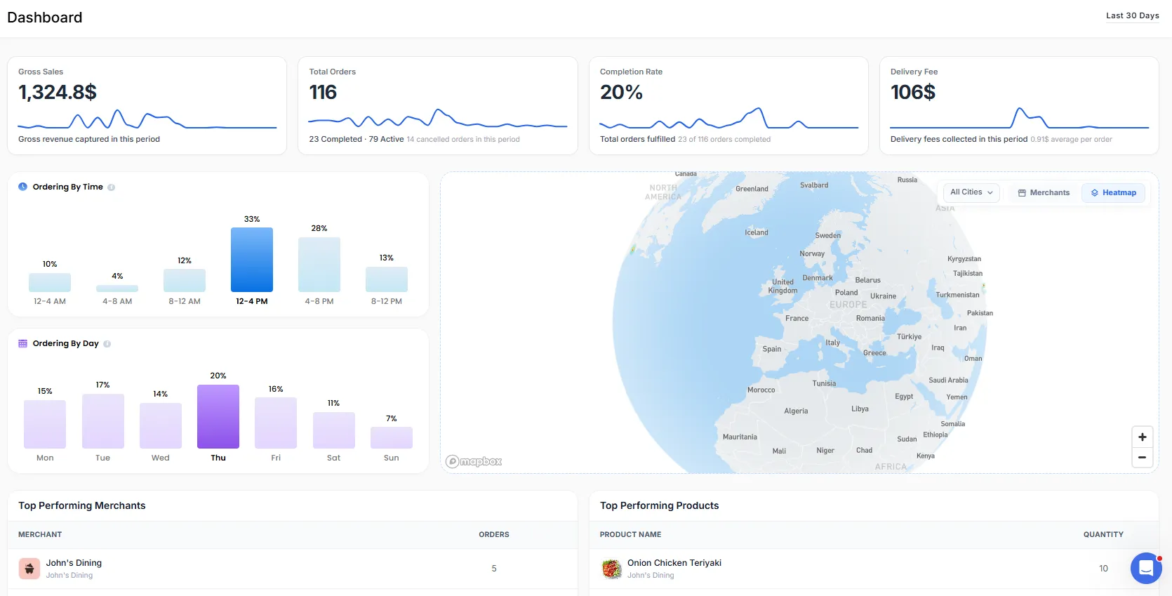The image size is (1172, 596).
Task: Click France on the map
Action: click(797, 318)
